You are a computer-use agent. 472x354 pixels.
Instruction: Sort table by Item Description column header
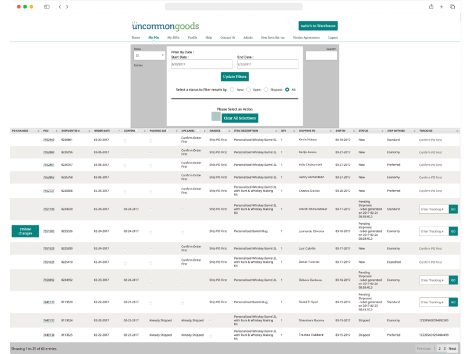pyautogui.click(x=256, y=131)
